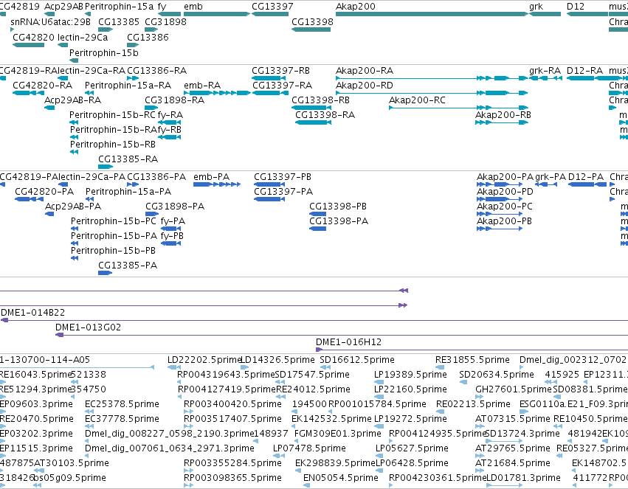The image size is (628, 489).
Task: Select EST FGM309E01.3prime
Action: pos(338,434)
